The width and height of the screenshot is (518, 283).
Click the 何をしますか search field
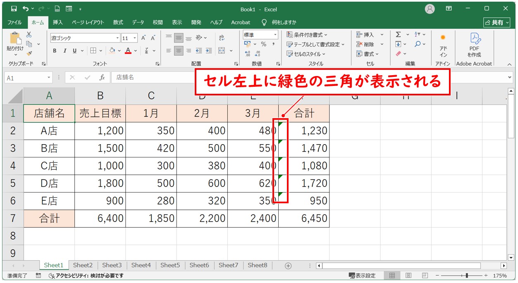tap(279, 22)
